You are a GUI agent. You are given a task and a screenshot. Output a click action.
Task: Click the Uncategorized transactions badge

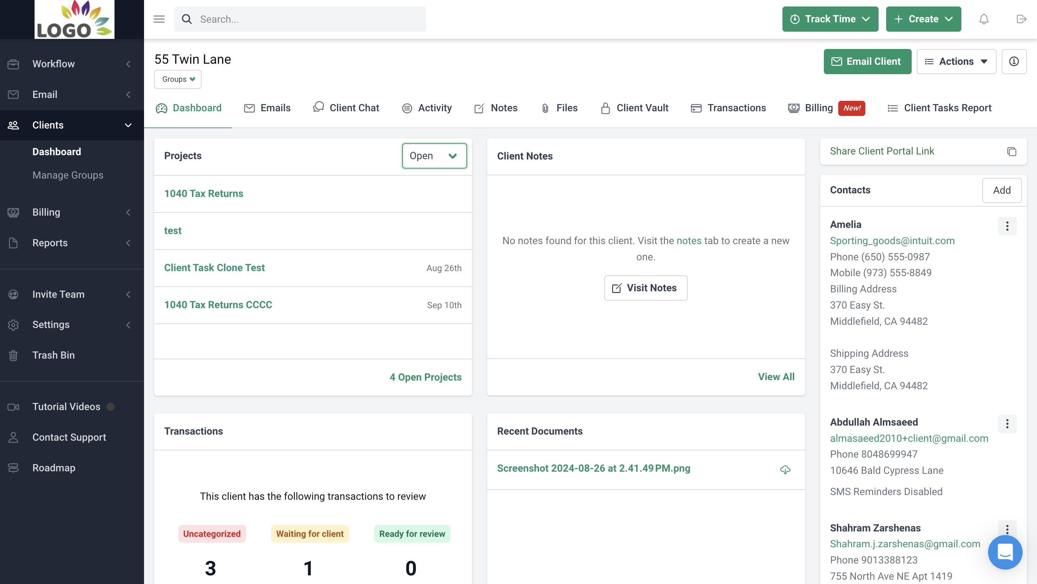212,534
